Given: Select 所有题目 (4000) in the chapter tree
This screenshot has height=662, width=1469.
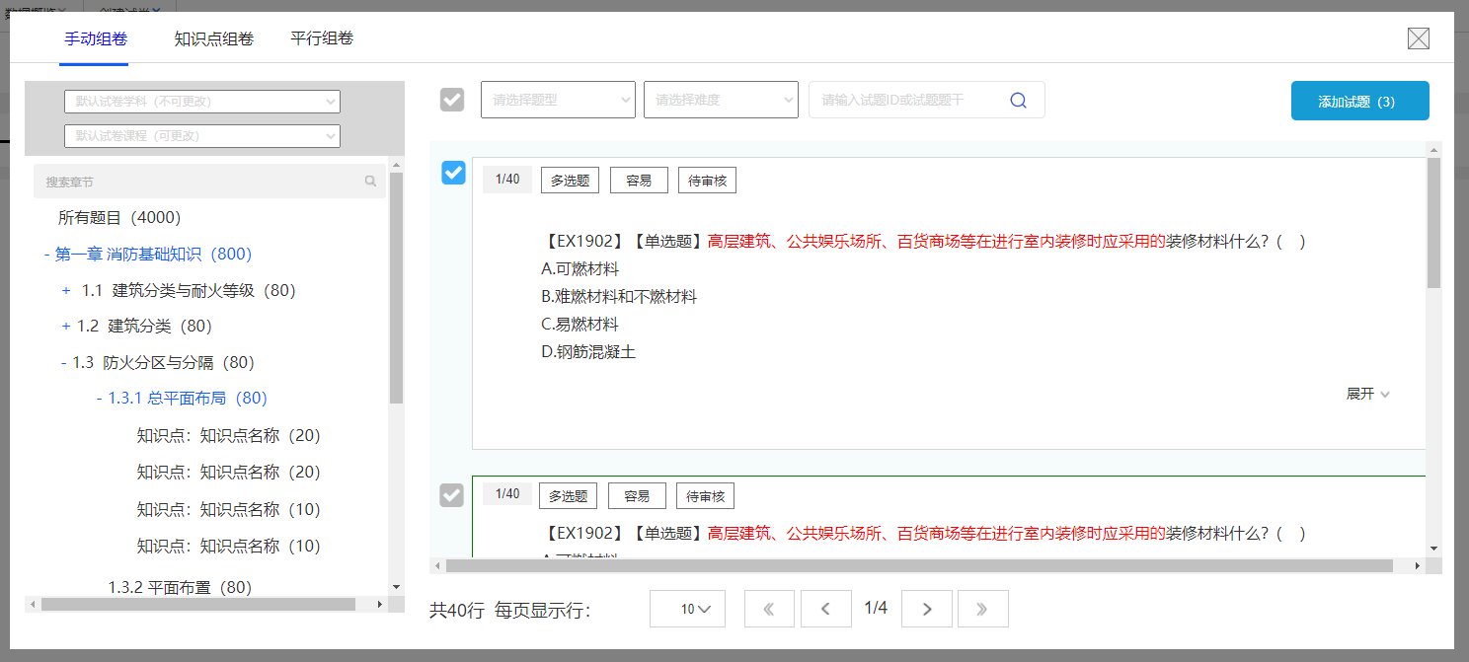Looking at the screenshot, I should click(x=119, y=217).
